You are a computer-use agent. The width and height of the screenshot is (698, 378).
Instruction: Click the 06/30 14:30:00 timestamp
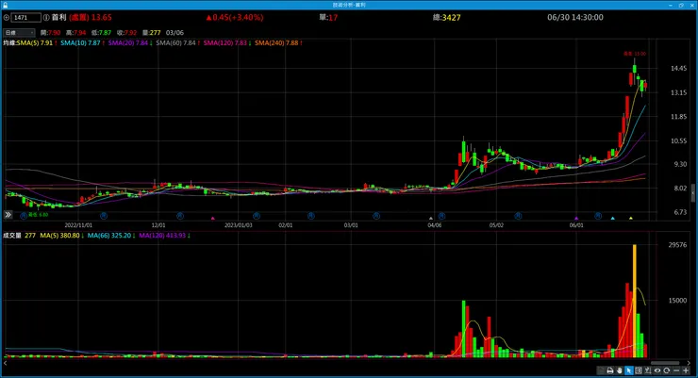point(575,17)
